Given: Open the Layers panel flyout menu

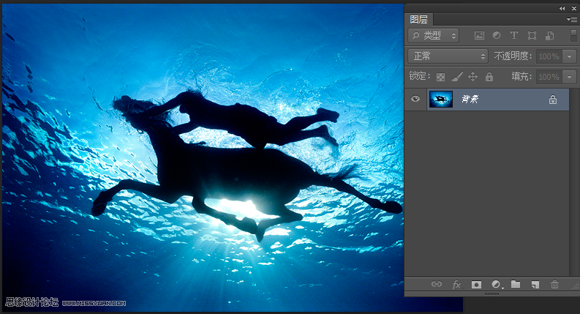Looking at the screenshot, I should pyautogui.click(x=572, y=19).
